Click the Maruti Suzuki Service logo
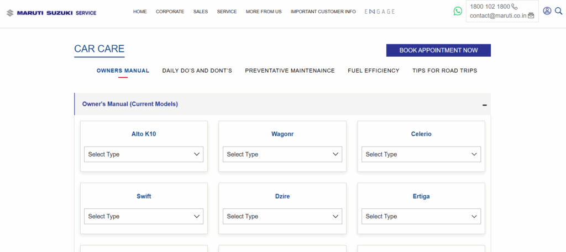The width and height of the screenshot is (566, 252). click(51, 12)
